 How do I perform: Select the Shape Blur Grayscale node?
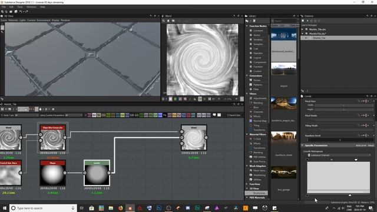point(52,137)
